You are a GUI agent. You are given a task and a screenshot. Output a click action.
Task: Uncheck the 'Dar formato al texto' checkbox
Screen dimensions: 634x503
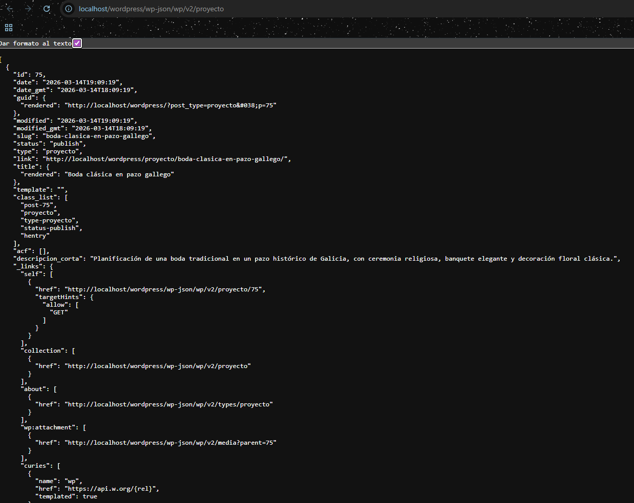(x=77, y=43)
